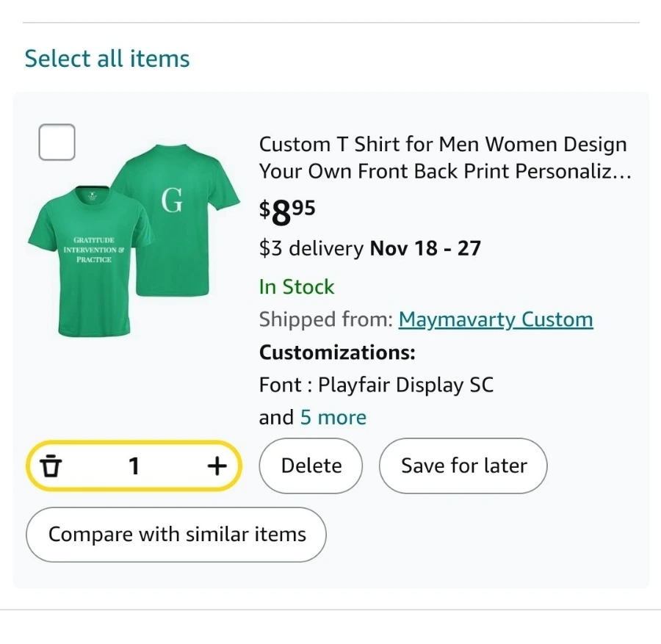The width and height of the screenshot is (661, 644).
Task: Click the $3 delivery Nov 18 - 27 text
Action: tap(369, 248)
